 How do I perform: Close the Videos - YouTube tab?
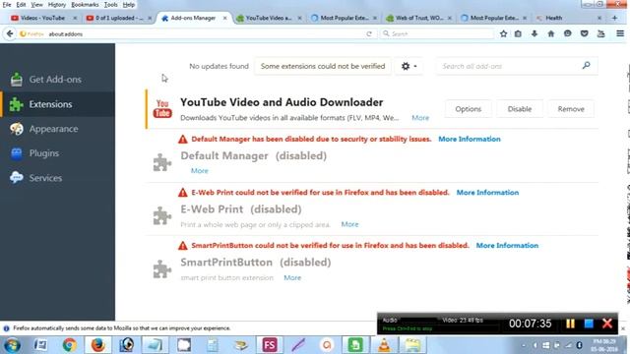75,18
